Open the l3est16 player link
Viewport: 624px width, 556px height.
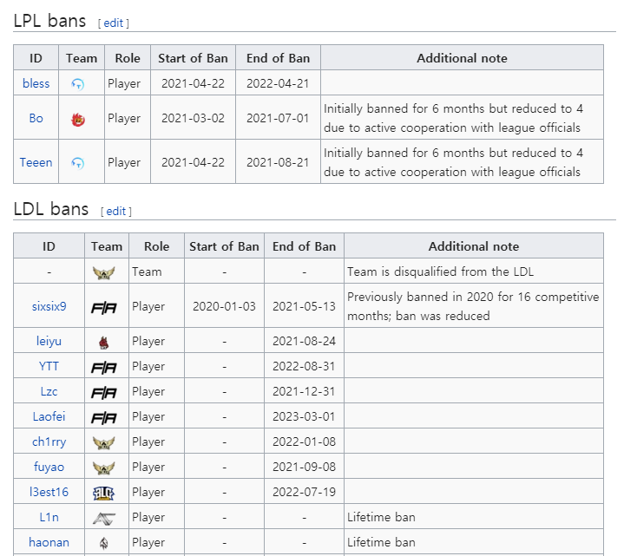(x=49, y=492)
